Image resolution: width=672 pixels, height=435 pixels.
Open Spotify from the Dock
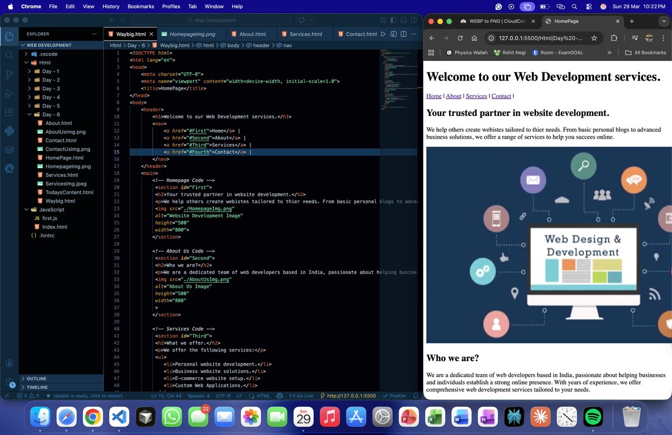tap(593, 417)
